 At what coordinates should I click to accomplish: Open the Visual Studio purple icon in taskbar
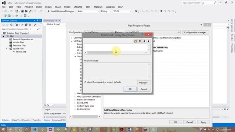50,129
